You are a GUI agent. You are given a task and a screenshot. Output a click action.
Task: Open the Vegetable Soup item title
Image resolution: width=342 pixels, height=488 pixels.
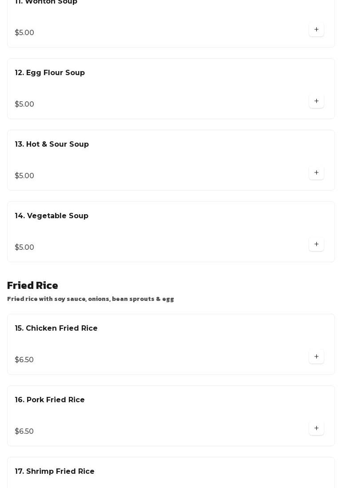[52, 216]
